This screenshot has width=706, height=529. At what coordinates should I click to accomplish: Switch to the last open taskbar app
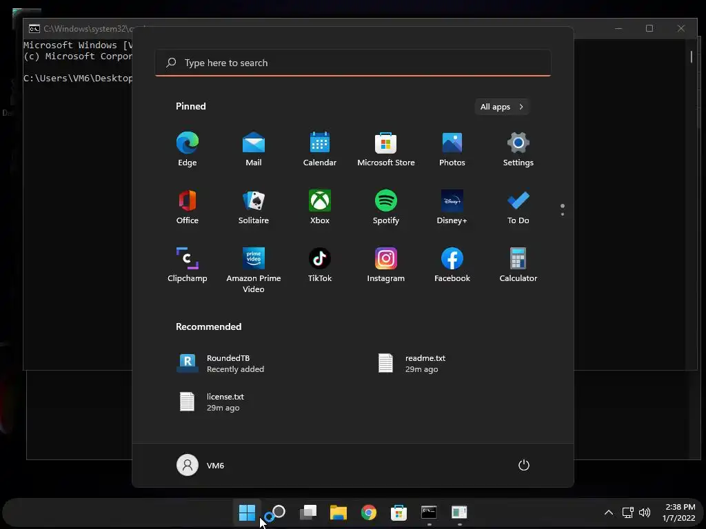[459, 512]
